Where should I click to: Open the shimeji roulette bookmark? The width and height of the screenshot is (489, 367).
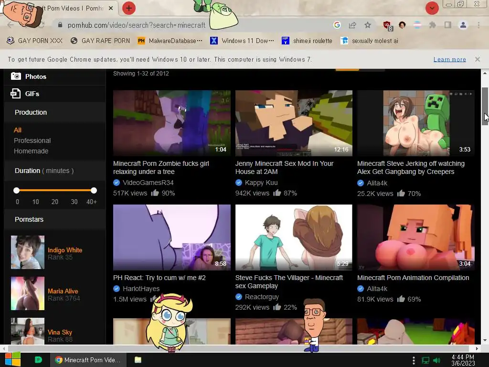307,41
